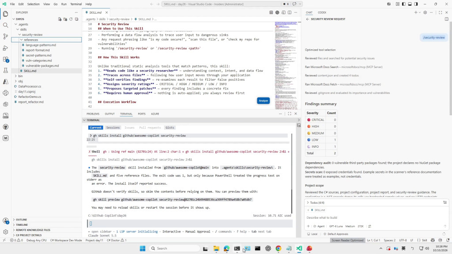Toggle the primary side bar layout button
Screen dimensions: 452x254
pos(403,4)
